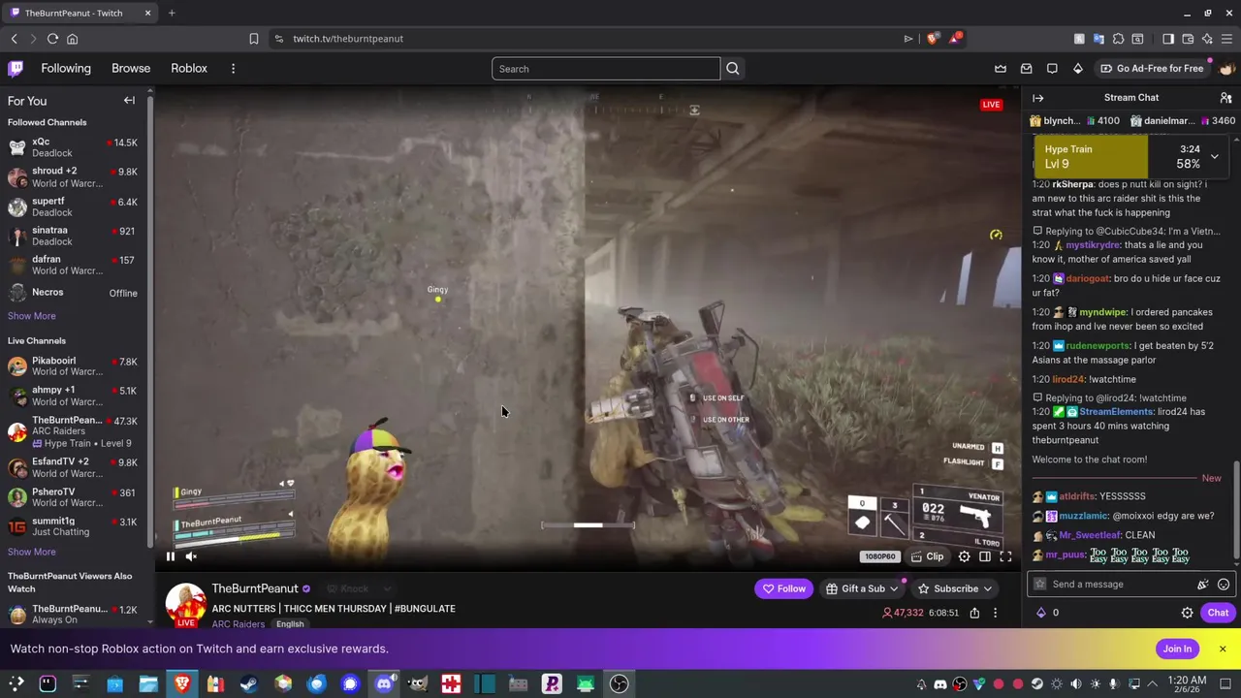The width and height of the screenshot is (1241, 698).
Task: Open OBS Studio from the taskbar
Action: click(x=620, y=684)
